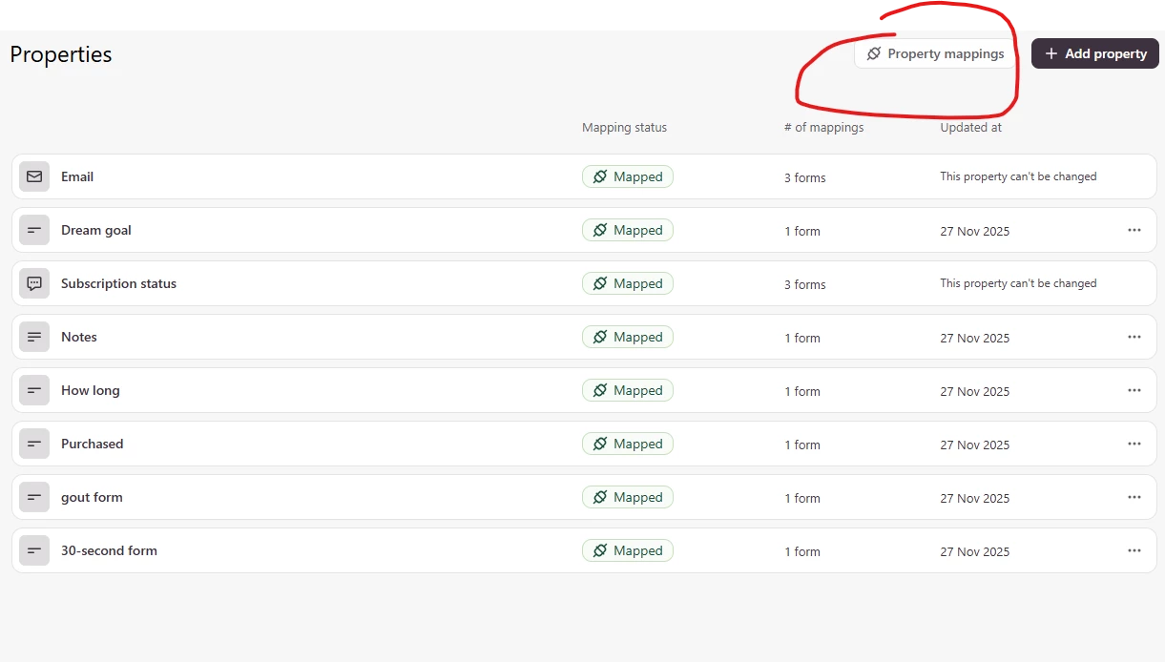1165x662 pixels.
Task: Click the Mapped badge in gout form row
Action: pyautogui.click(x=628, y=497)
